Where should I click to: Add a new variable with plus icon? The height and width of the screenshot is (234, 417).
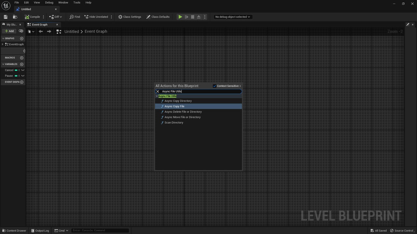(22, 64)
